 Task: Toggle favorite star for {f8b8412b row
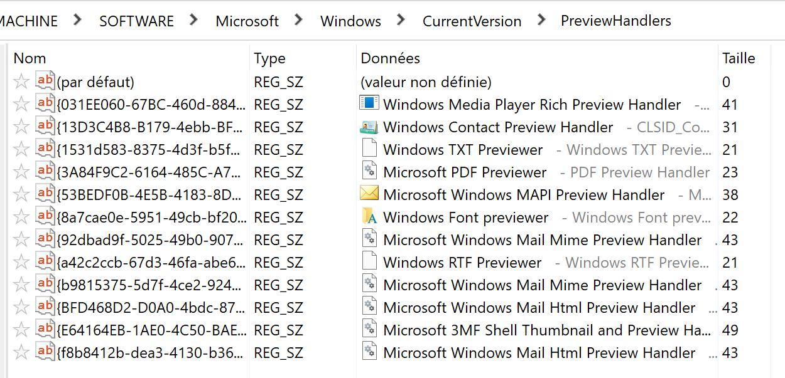[x=22, y=352]
